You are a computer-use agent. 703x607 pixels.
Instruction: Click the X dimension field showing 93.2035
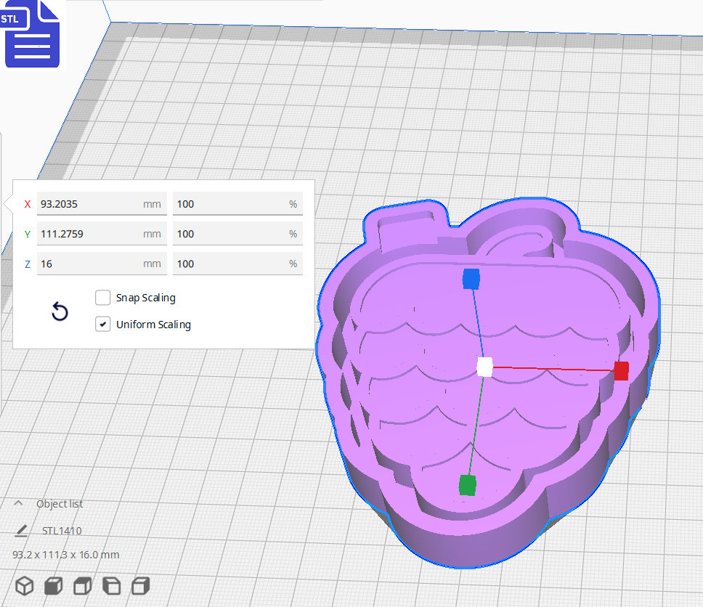click(x=102, y=204)
